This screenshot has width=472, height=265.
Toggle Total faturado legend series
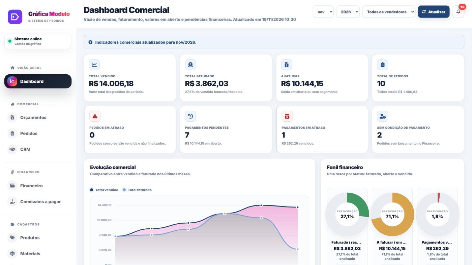click(x=137, y=190)
